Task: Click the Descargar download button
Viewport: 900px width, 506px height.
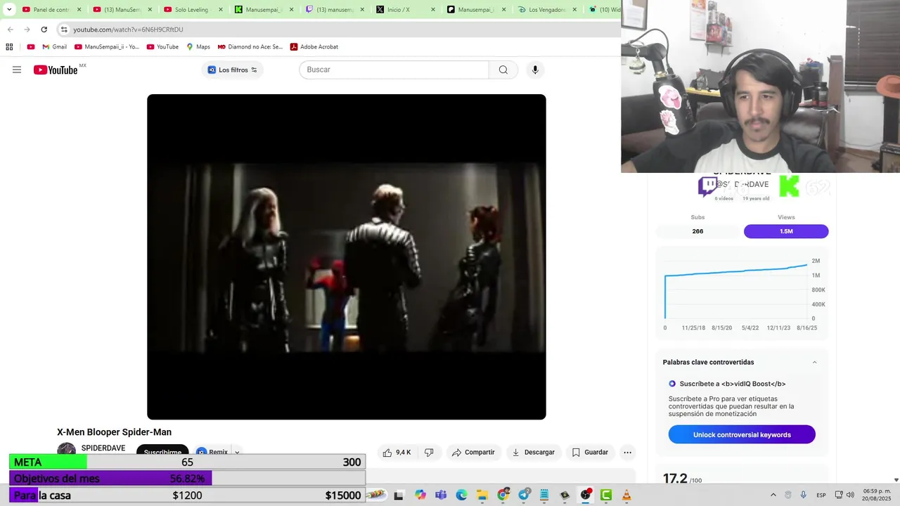Action: [x=533, y=453]
